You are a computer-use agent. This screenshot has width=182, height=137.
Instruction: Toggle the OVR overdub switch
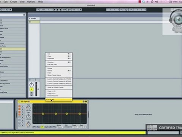[x=64, y=10]
